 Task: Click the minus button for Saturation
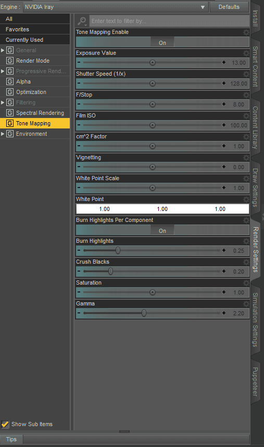[79, 292]
